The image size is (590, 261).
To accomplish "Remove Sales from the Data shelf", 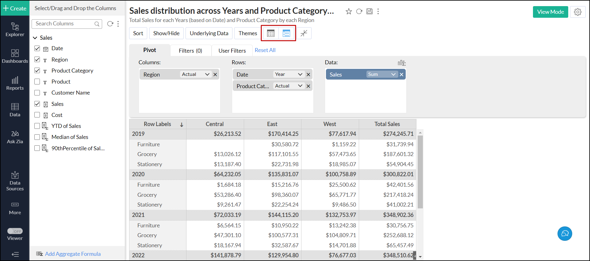I will [x=401, y=74].
